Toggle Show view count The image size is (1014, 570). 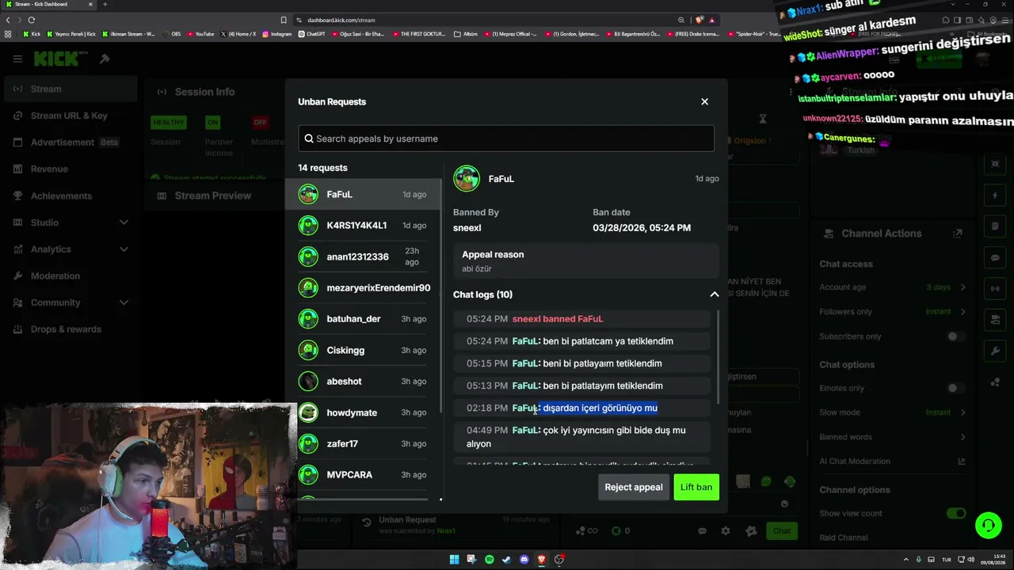[x=956, y=513]
